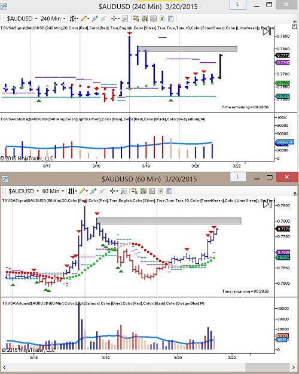Click chart window icon in 60 Min title bar
Screen dimensions: 299x374
coord(5,179)
